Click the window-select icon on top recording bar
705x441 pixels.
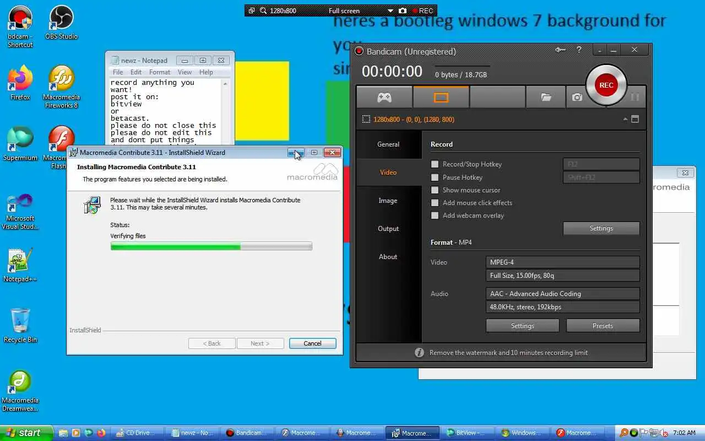[x=252, y=10]
